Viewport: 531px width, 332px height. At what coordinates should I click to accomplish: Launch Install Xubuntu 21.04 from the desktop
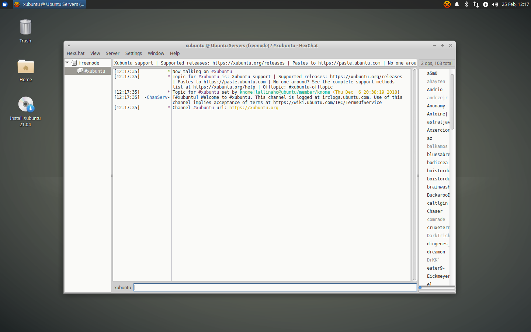click(x=25, y=104)
